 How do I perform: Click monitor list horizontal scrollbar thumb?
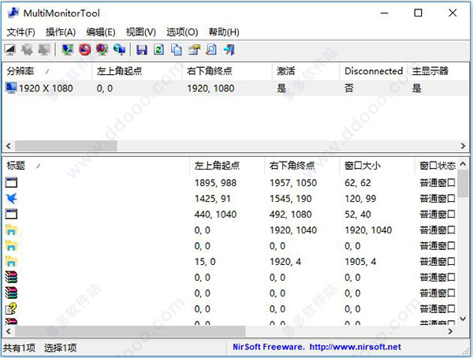click(66, 146)
